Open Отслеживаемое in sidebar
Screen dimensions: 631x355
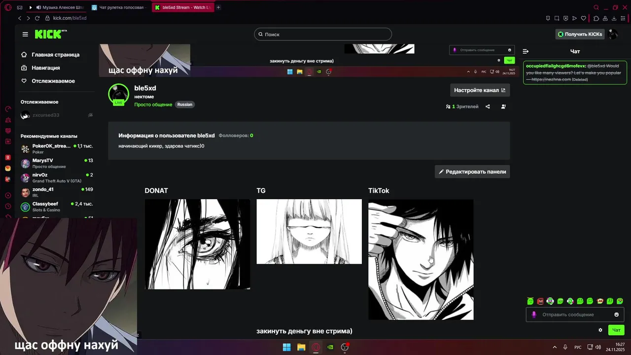[x=48, y=81]
